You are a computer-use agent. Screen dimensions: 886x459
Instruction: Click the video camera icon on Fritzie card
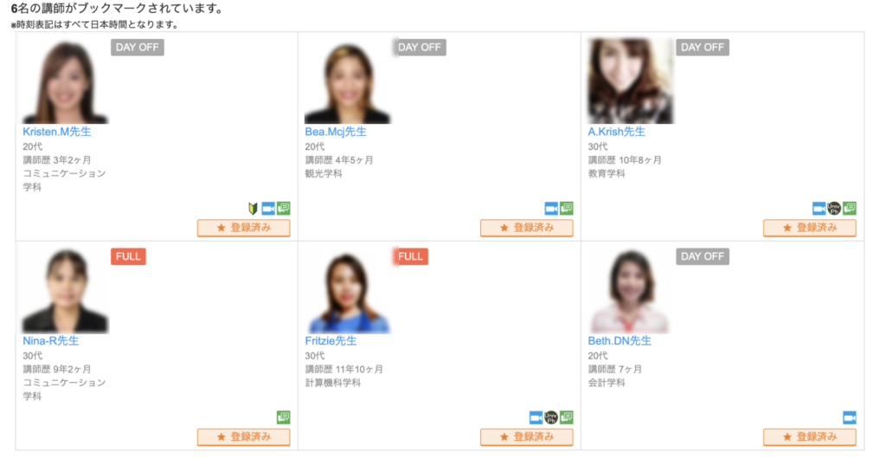536,417
